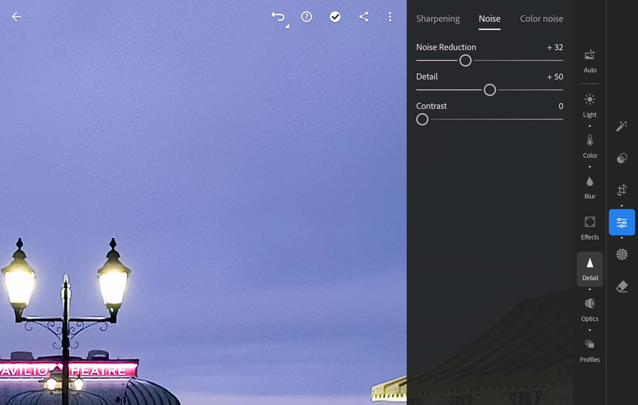The image size is (638, 405).
Task: Switch to the Sharpening tab
Action: click(438, 19)
